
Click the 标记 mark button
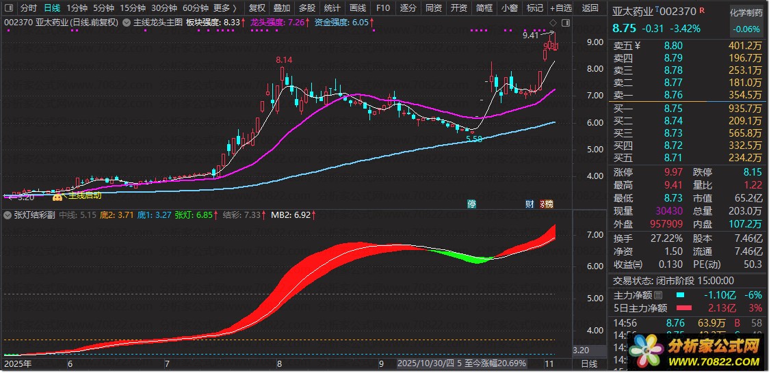(x=534, y=8)
